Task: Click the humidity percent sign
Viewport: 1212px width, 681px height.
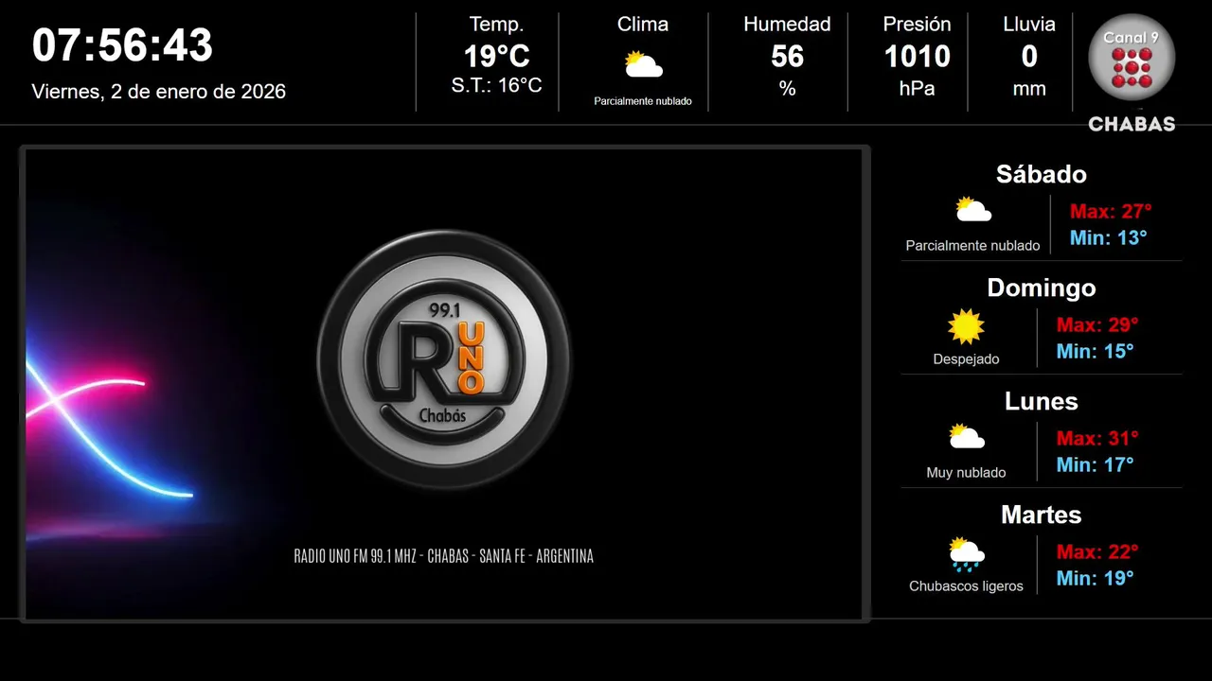Action: click(x=787, y=89)
